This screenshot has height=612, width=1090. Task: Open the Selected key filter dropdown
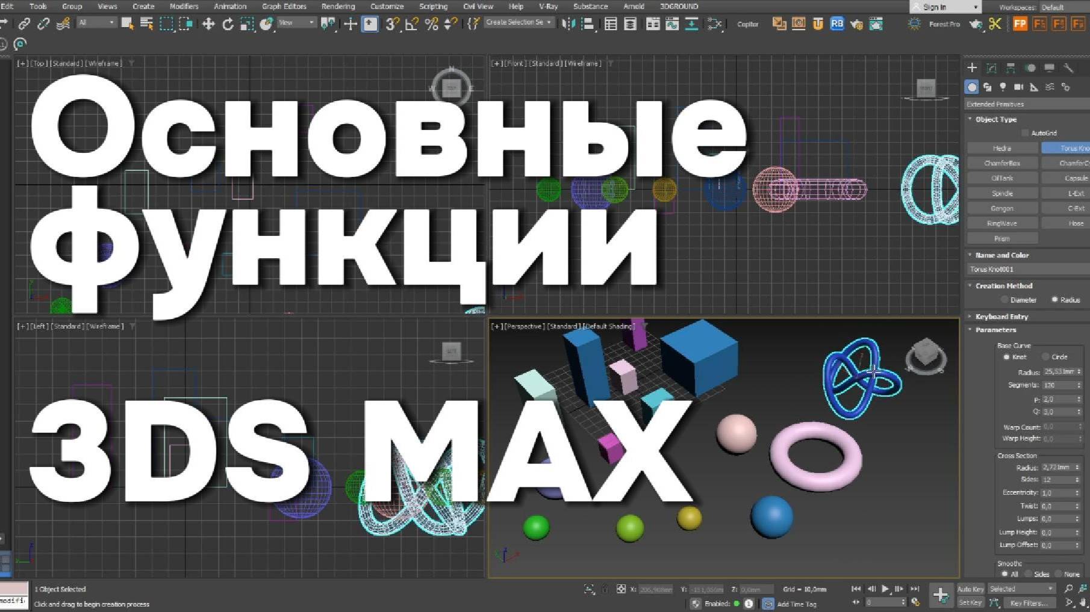[1021, 589]
